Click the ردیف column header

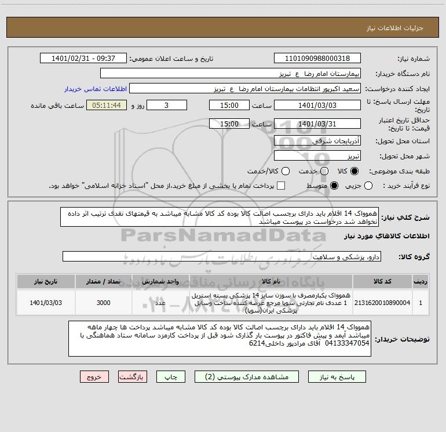point(421,281)
